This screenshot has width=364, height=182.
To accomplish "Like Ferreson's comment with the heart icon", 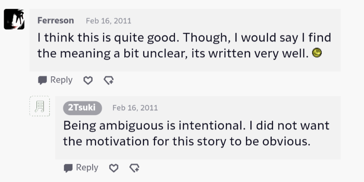I will [x=88, y=80].
